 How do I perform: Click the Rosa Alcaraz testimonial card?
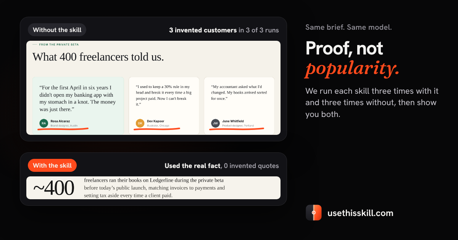pyautogui.click(x=78, y=106)
